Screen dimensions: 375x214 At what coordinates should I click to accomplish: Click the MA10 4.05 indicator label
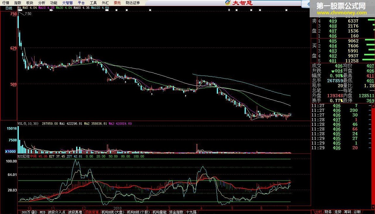tap(47, 8)
